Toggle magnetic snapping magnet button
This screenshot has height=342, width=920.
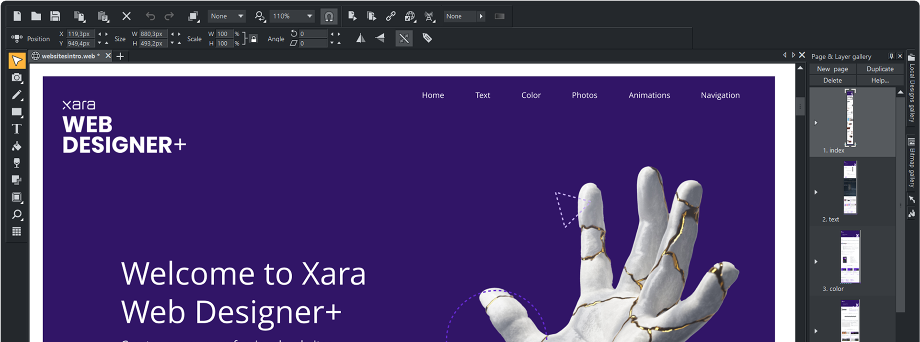(x=329, y=16)
